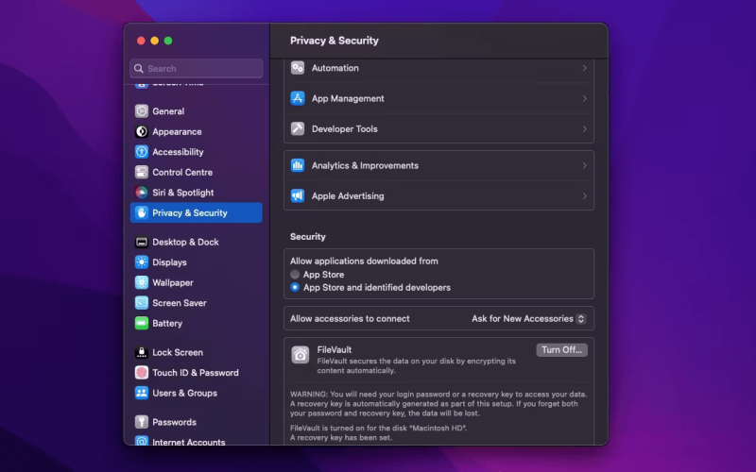Click the Siri & Spotlight icon
Image resolution: width=756 pixels, height=472 pixels.
tap(141, 193)
